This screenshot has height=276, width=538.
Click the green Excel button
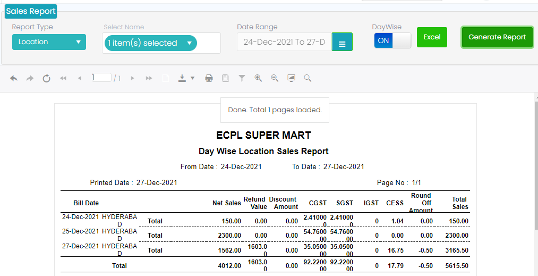[432, 37]
